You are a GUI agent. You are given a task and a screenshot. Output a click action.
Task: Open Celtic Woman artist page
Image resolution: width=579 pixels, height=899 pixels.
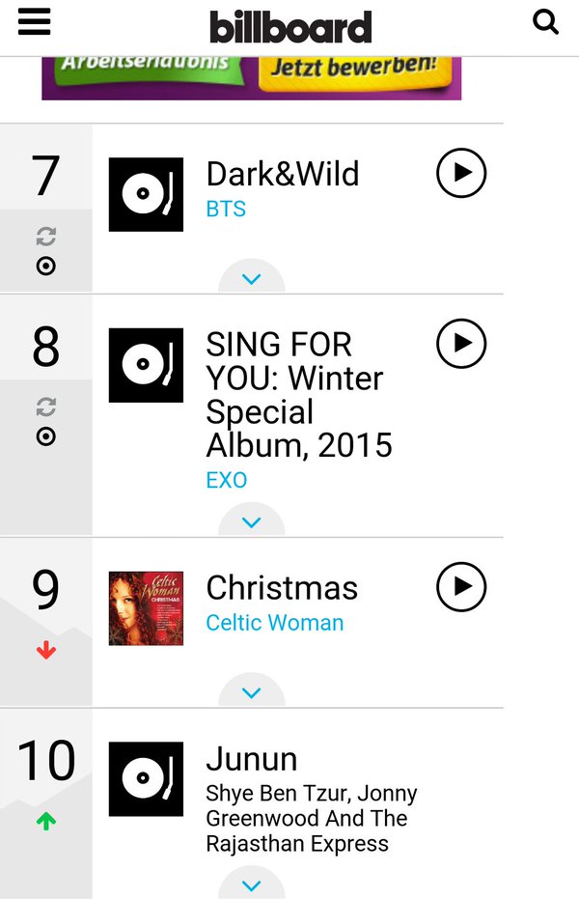coord(275,623)
